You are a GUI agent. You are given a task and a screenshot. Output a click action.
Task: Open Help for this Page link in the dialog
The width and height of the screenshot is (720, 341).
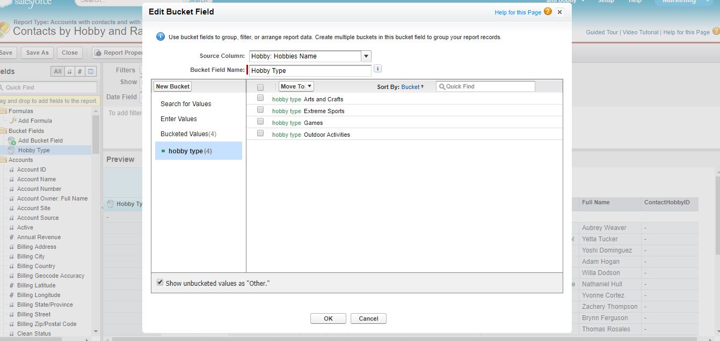pyautogui.click(x=518, y=12)
